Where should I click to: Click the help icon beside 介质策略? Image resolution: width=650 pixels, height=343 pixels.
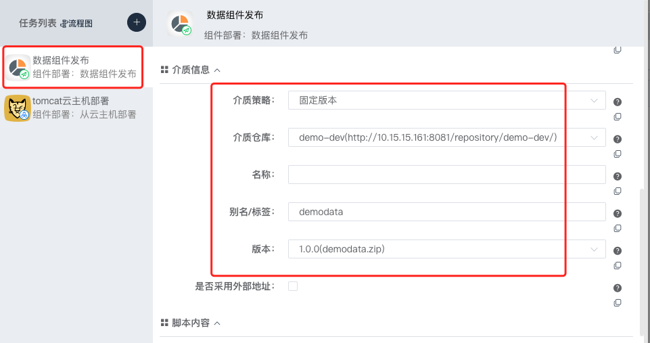click(618, 102)
